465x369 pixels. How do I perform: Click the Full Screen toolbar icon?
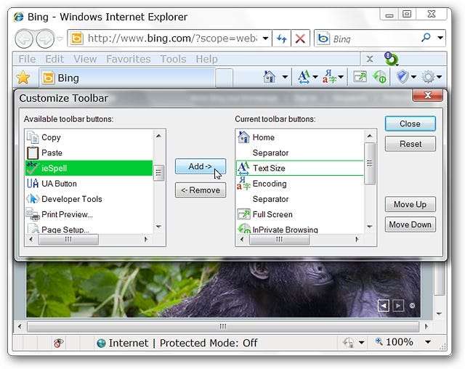click(360, 77)
